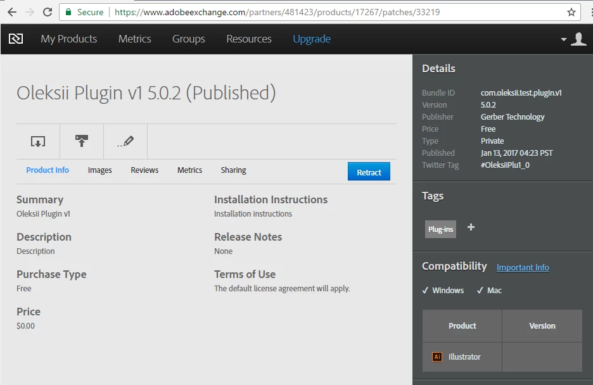This screenshot has width=593, height=385.
Task: Open the user profile avatar icon
Action: (578, 39)
